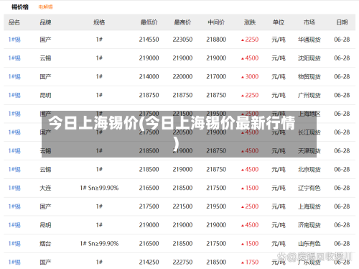Click the 北京现货 market cell
Image resolution: width=359 pixels, height=269 pixels.
click(x=309, y=170)
